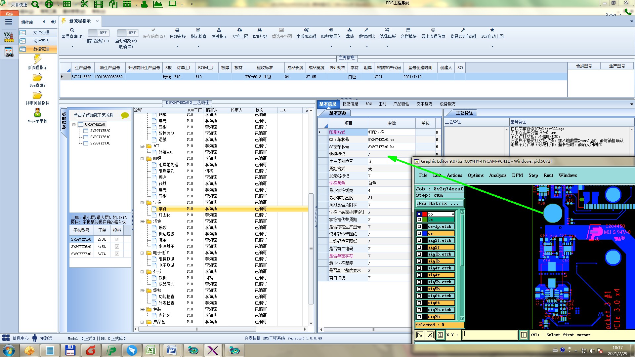
Task: Collapse the 8V2G74EZA0 tree node
Action: tap(74, 125)
